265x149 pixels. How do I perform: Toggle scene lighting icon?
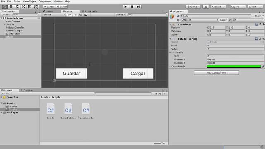(x=75, y=15)
